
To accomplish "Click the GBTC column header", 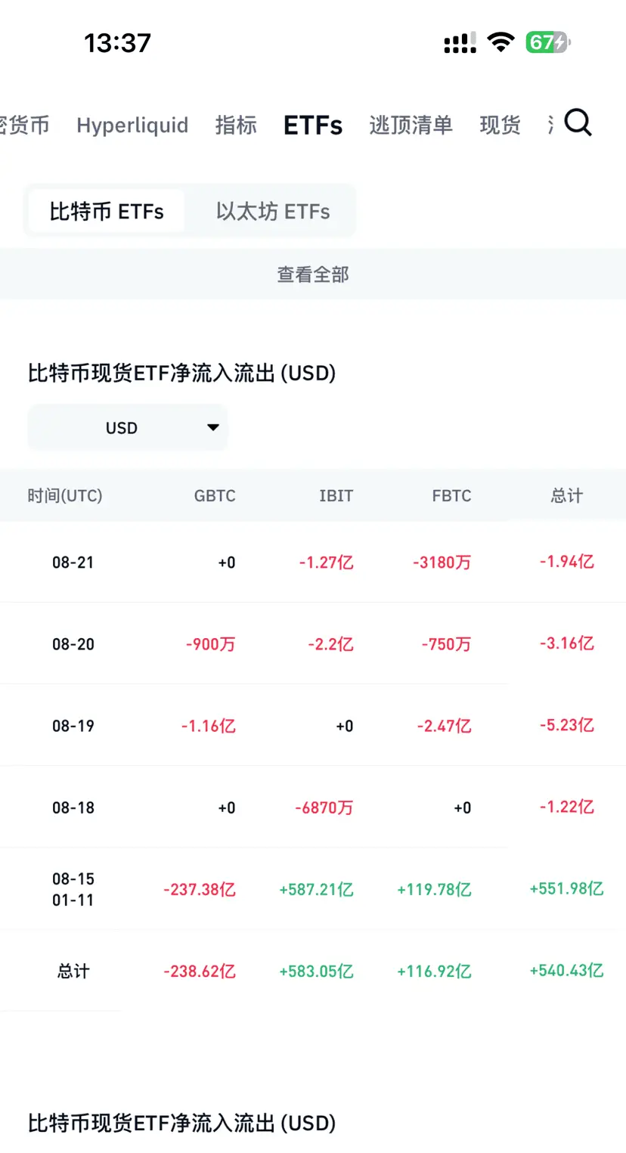I will pos(215,496).
